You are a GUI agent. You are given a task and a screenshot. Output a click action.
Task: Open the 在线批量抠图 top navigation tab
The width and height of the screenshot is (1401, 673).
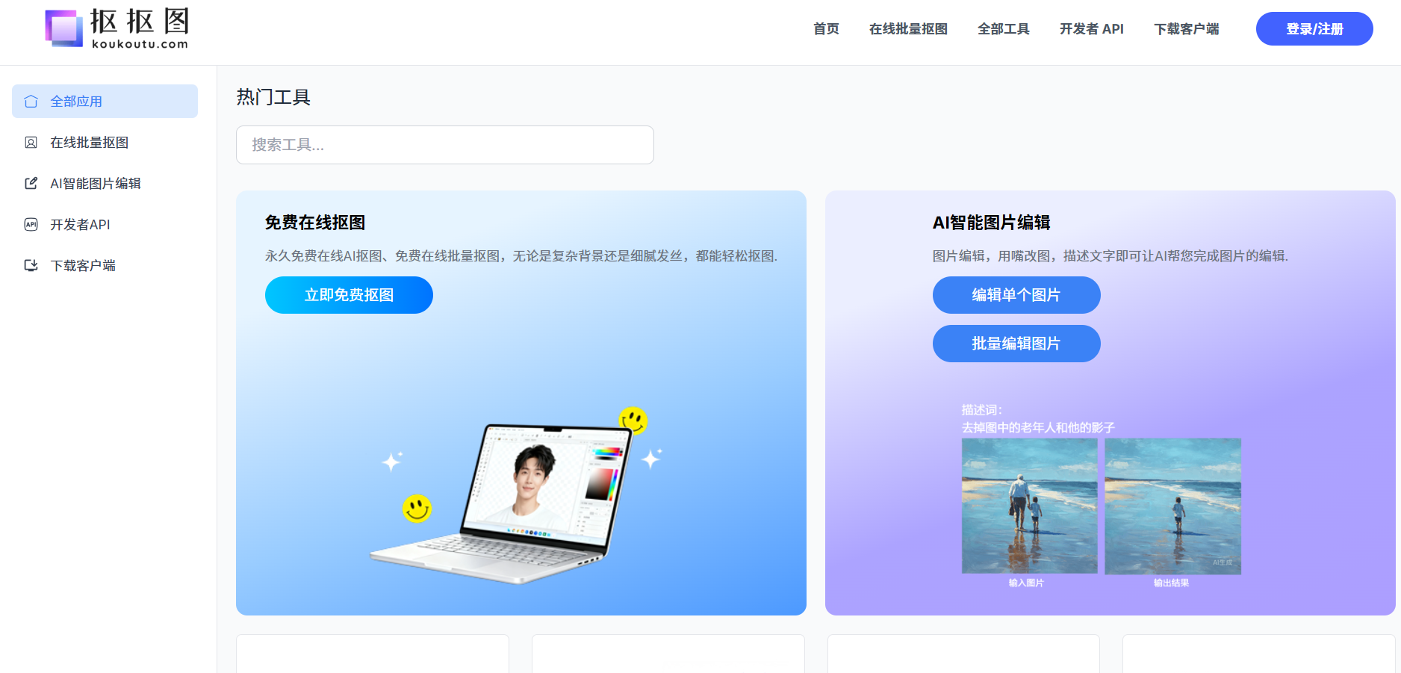[908, 29]
